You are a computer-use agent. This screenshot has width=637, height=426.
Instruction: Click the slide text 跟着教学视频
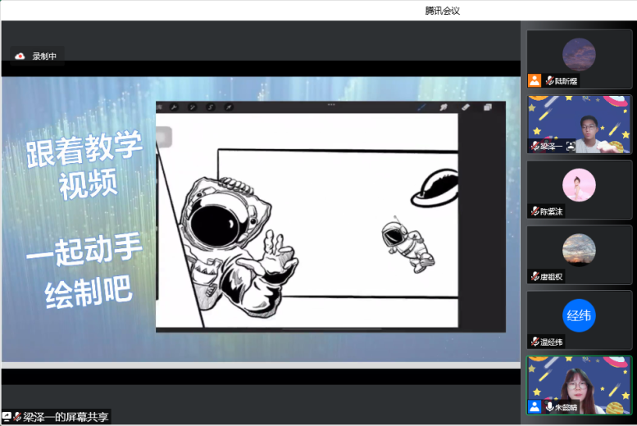click(x=85, y=165)
